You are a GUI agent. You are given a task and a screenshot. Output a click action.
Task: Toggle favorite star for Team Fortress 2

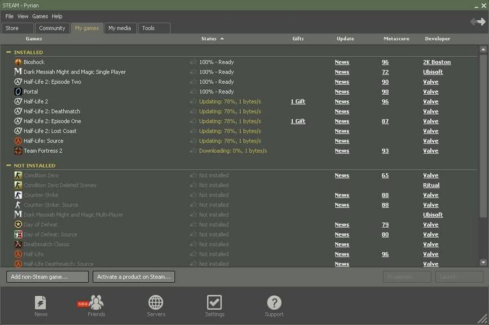(193, 151)
